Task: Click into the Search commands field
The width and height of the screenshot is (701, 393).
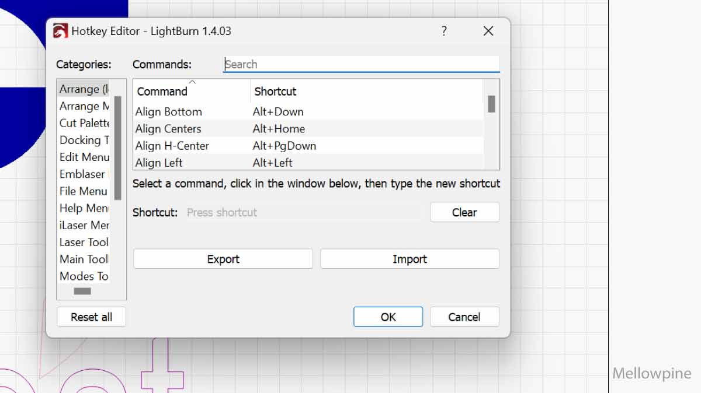Action: (361, 64)
